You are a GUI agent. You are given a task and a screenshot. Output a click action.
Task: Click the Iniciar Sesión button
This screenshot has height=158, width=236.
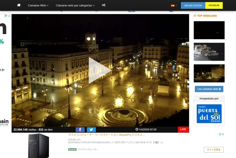click(193, 6)
